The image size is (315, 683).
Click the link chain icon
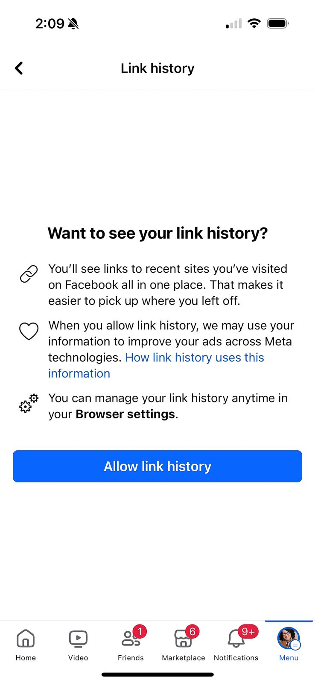[x=28, y=274]
